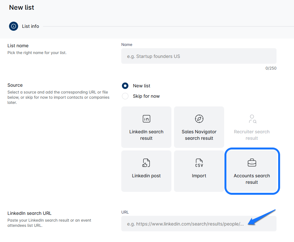
Task: Click the briefcase Accounts search icon
Action: (252, 163)
